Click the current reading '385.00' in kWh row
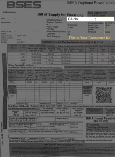The height and width of the screenshot is (157, 115). pyautogui.click(x=51, y=54)
